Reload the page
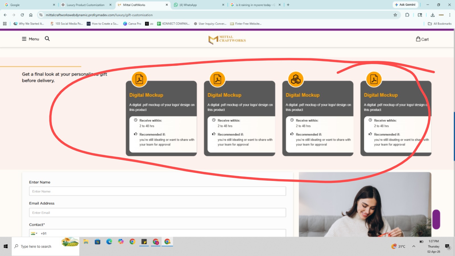The width and height of the screenshot is (455, 256). [22, 15]
